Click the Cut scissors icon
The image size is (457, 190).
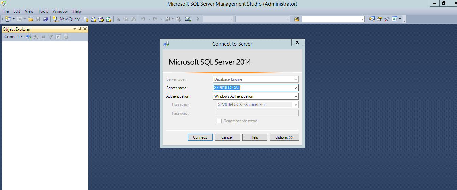pyautogui.click(x=118, y=19)
